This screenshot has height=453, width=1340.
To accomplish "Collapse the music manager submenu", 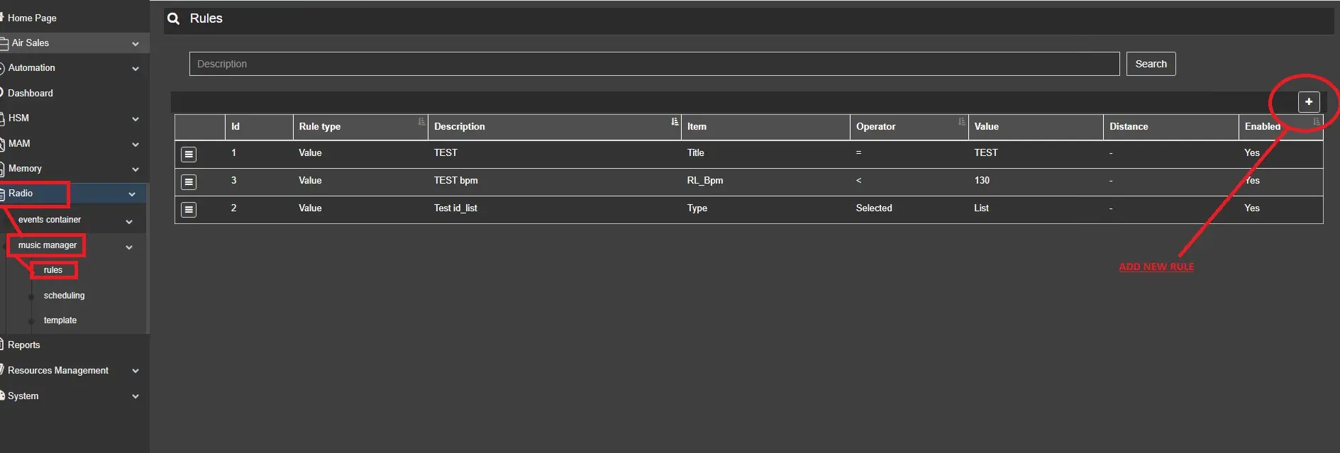I will 129,247.
